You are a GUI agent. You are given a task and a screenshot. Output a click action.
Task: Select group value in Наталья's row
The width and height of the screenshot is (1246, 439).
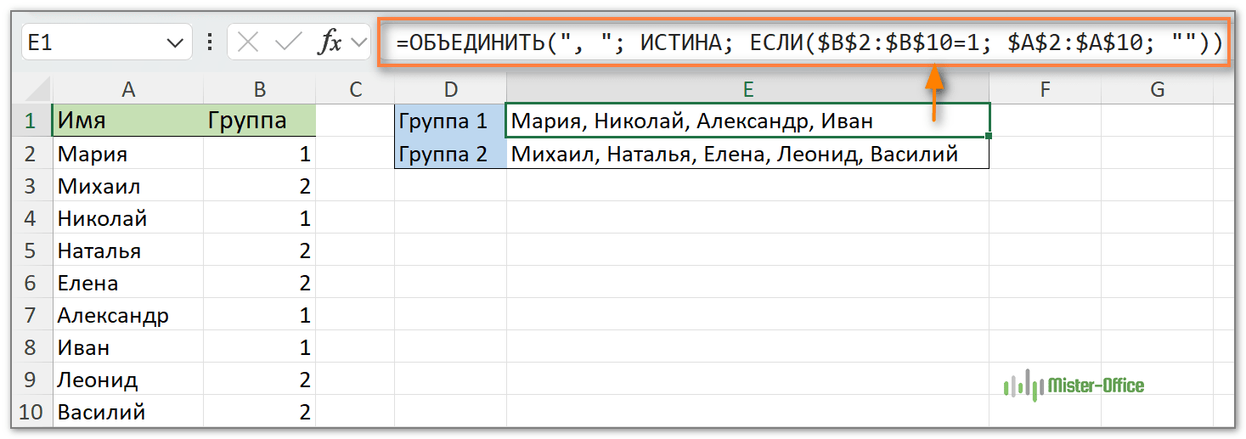tap(260, 250)
